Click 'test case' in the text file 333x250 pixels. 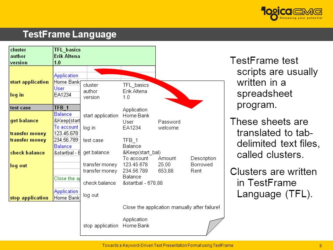click(x=93, y=140)
